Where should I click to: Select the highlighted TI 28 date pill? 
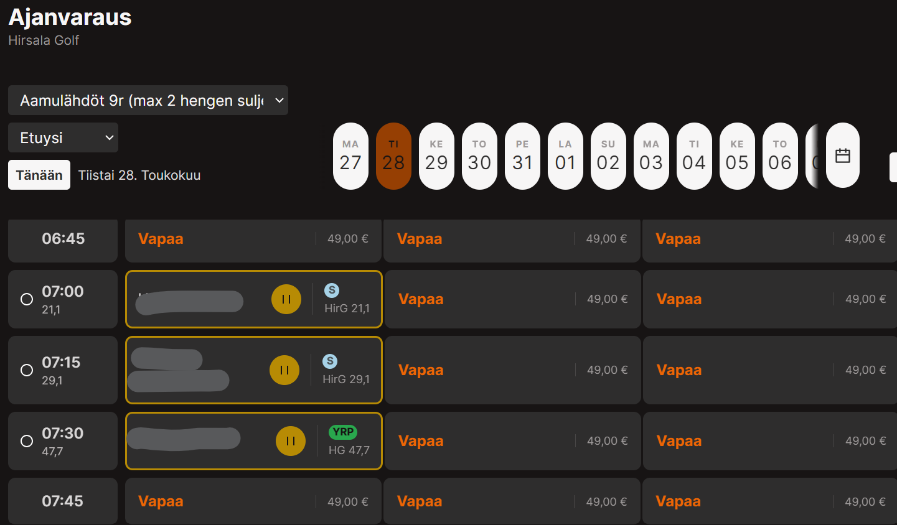coord(393,156)
